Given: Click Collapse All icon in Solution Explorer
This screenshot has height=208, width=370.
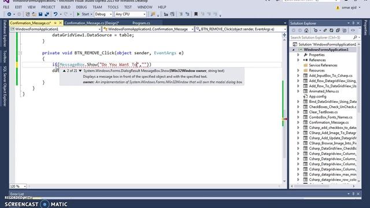Looking at the screenshot, I should click(338, 31).
